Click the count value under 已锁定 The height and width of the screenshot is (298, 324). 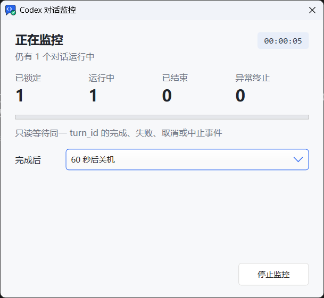20,95
